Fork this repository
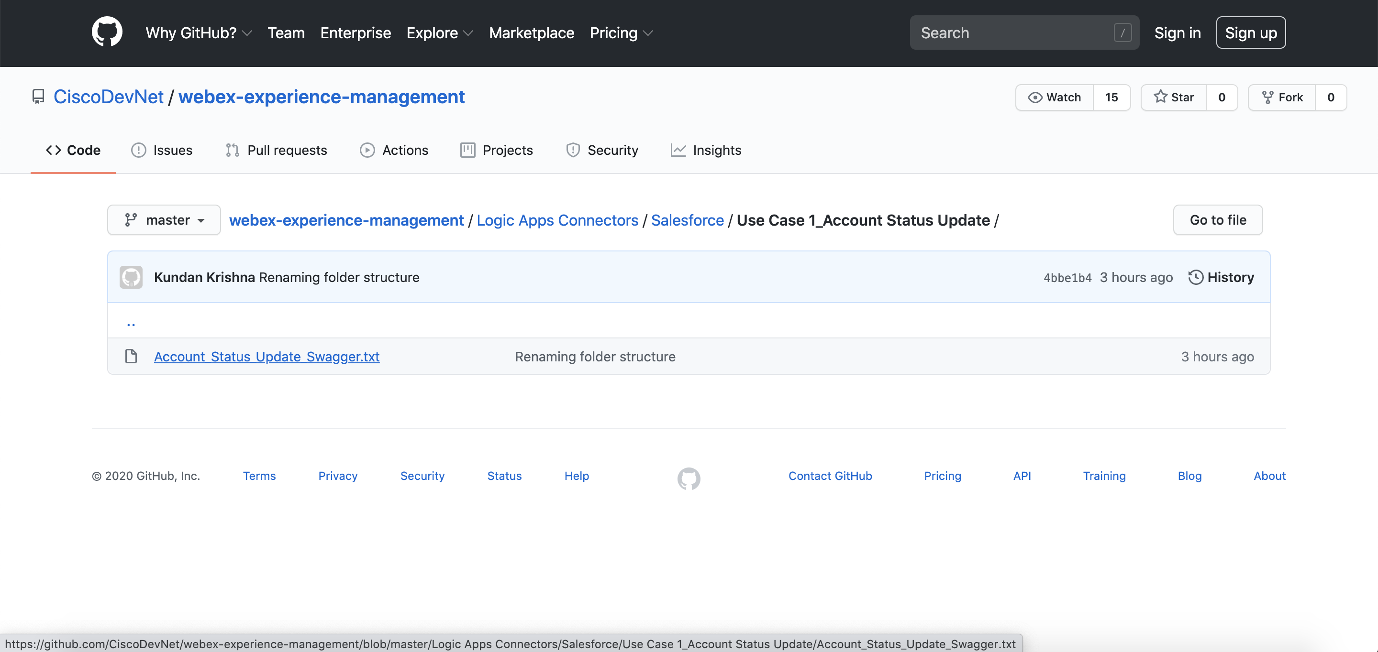The height and width of the screenshot is (652, 1378). 1282,97
